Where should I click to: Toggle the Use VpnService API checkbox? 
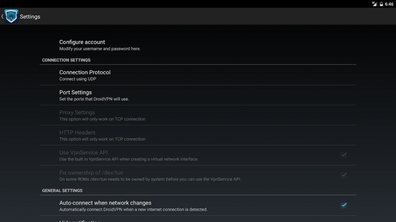(344, 155)
